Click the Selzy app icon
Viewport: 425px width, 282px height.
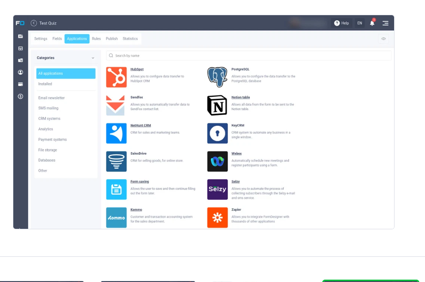click(x=217, y=189)
